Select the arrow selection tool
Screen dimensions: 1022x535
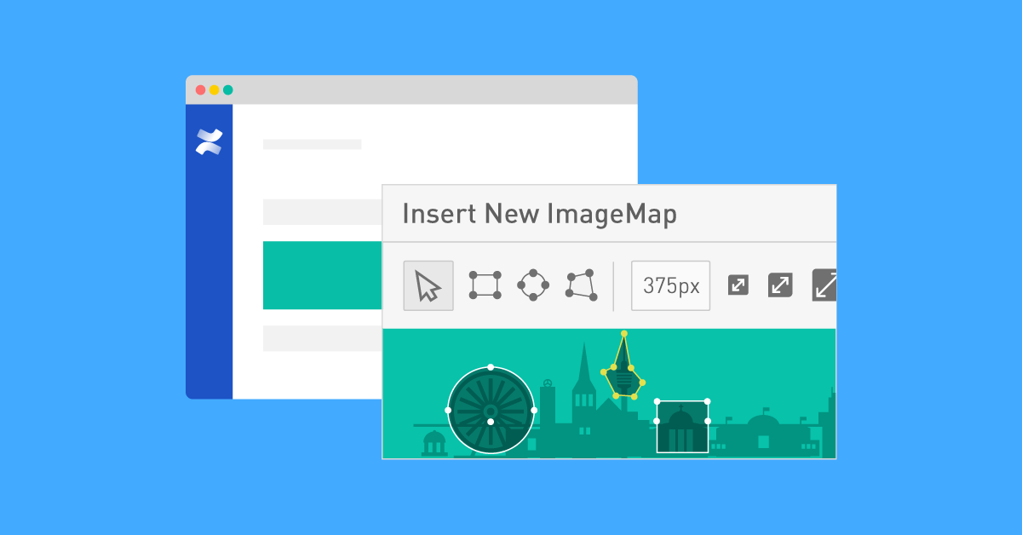click(x=428, y=285)
